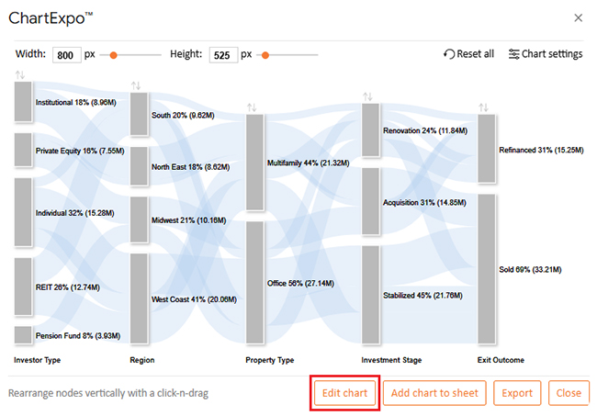597x416 pixels.
Task: Click the sort arrows above Property Type column
Action: point(252,107)
